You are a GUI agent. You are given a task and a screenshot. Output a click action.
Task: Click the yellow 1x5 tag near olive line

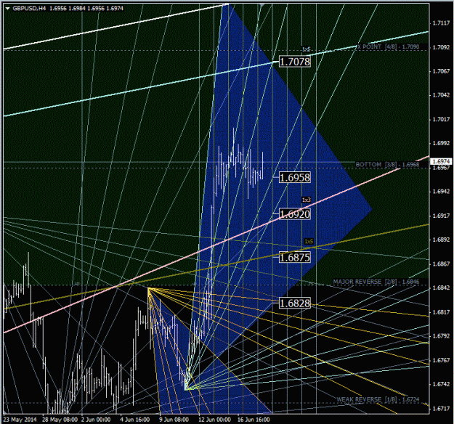[309, 241]
